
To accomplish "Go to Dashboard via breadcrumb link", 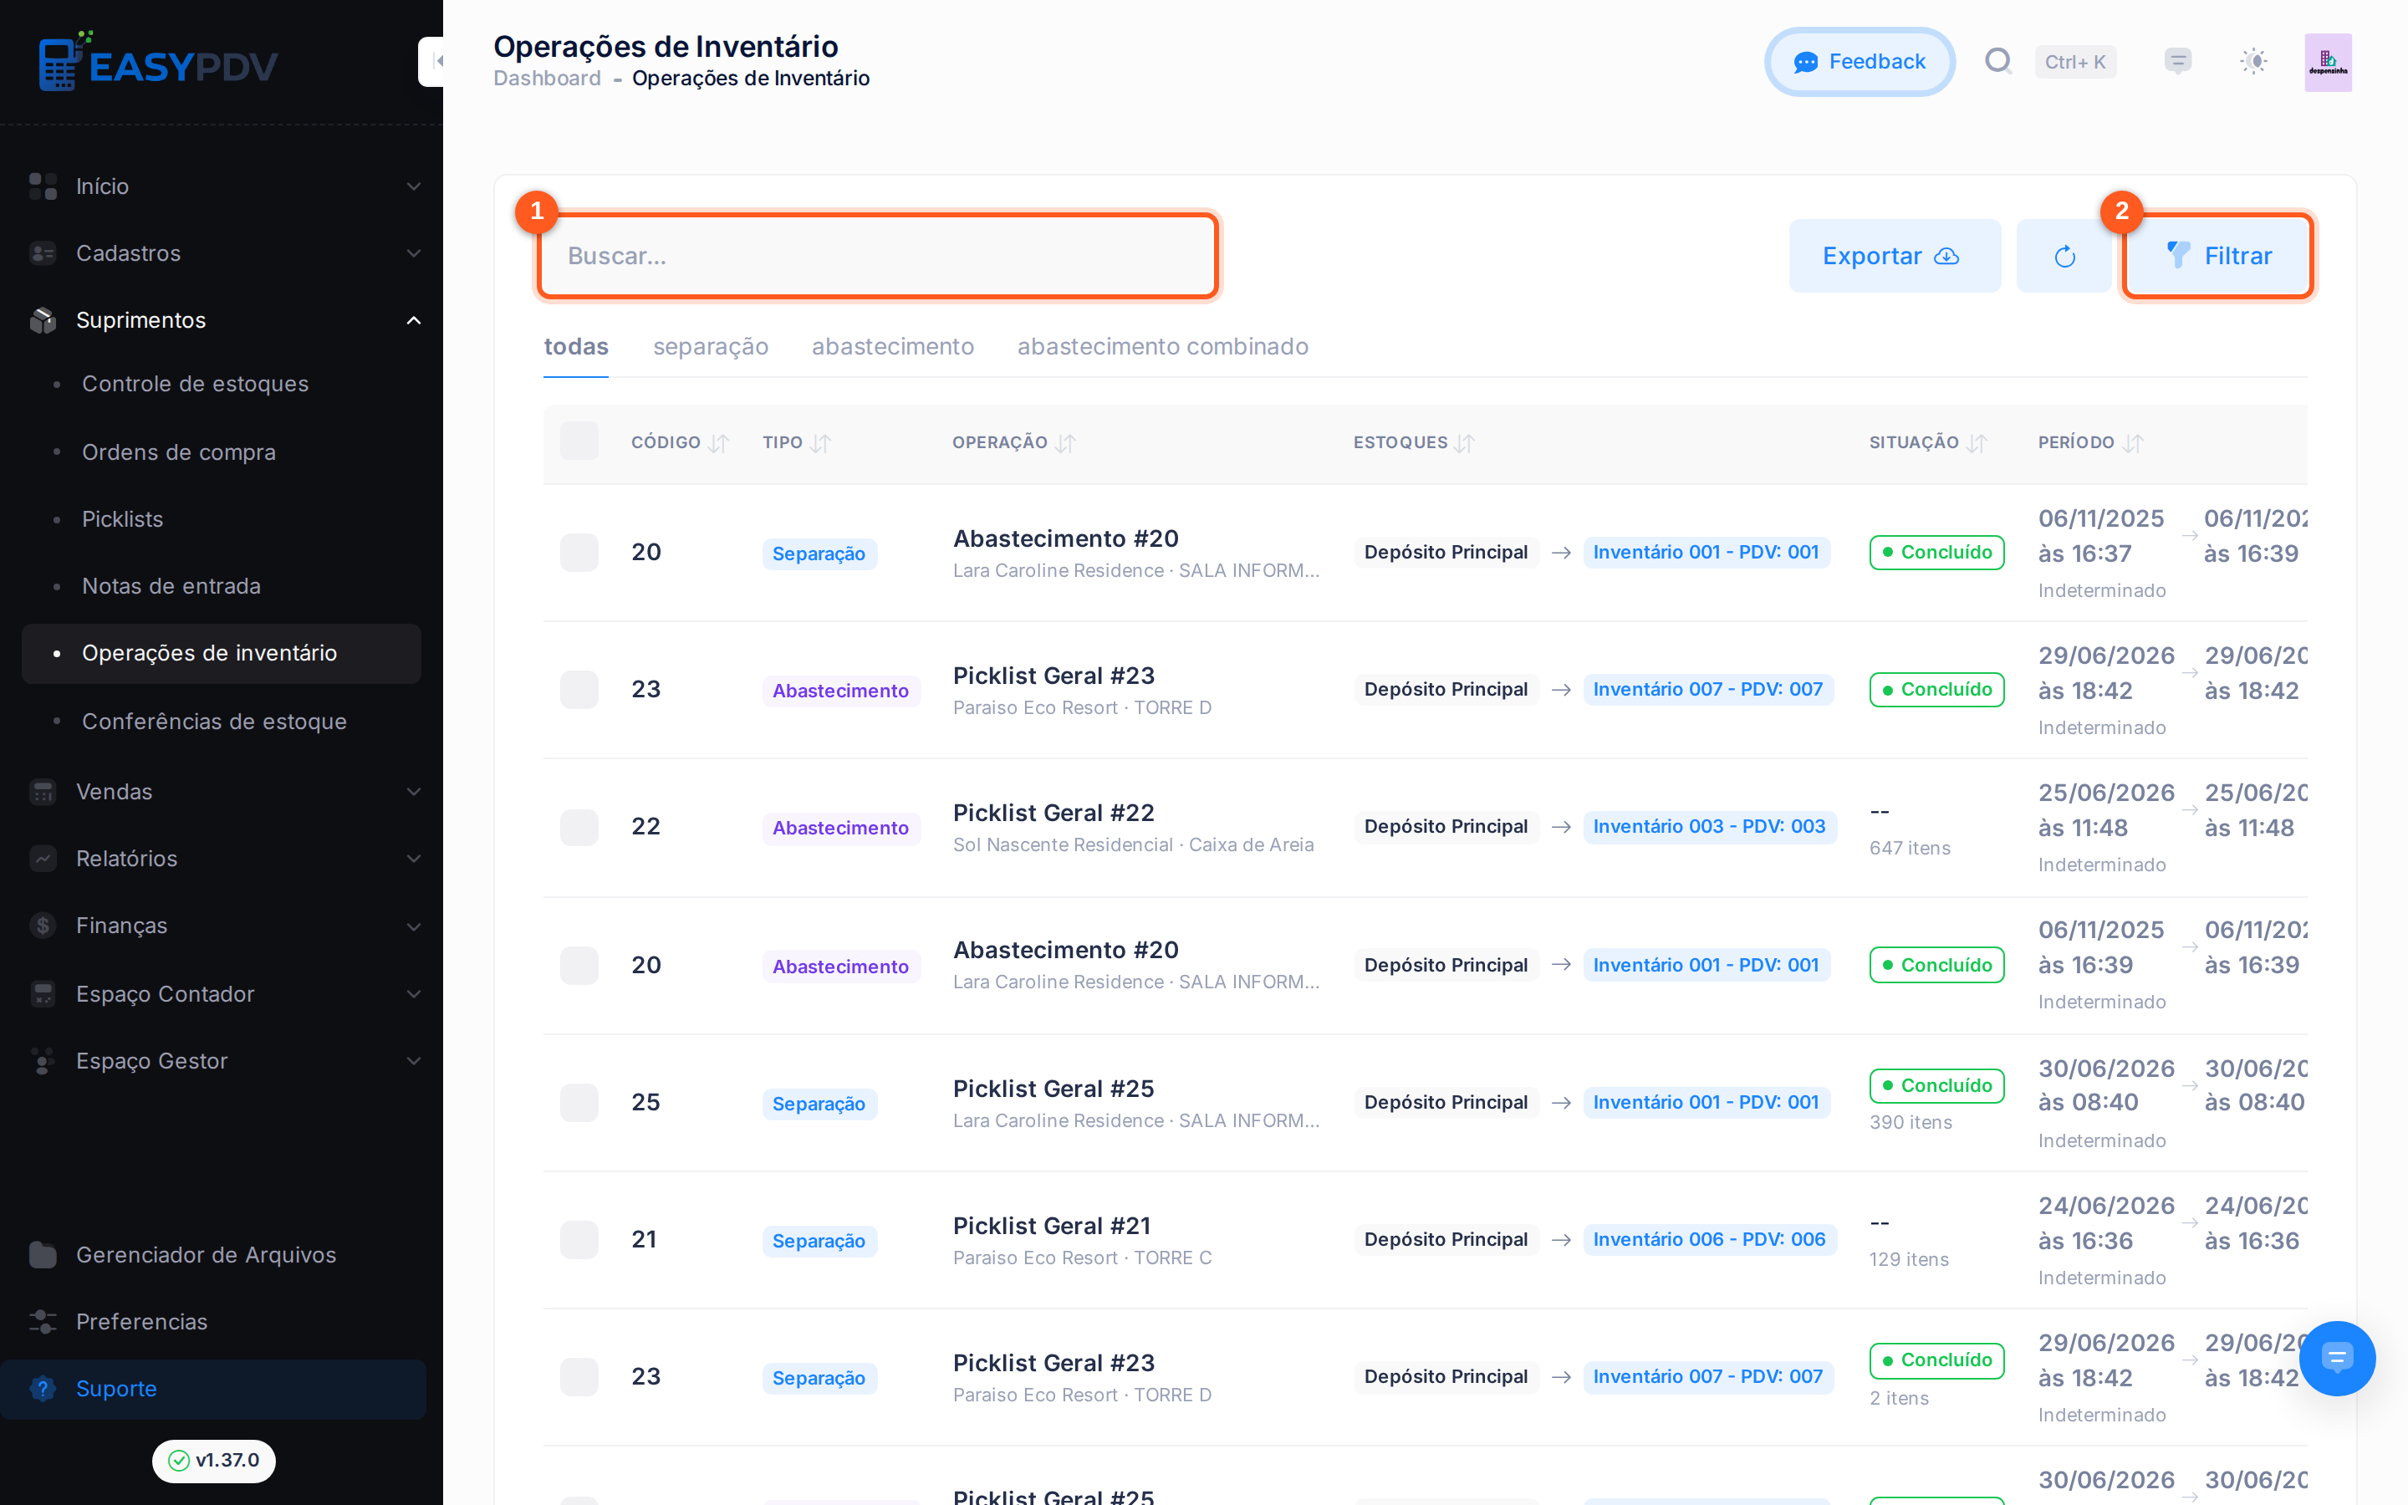I will (x=548, y=79).
